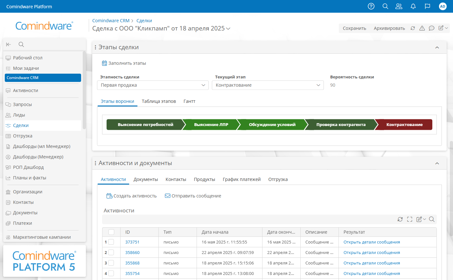The height and width of the screenshot is (280, 453).
Task: Select the Выяснение потребностей funnel stage
Action: pyautogui.click(x=145, y=125)
